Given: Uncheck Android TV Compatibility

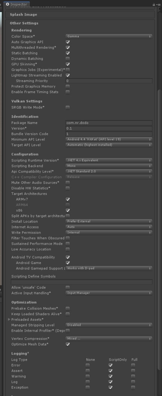Looking at the screenshot, I should 68,257.
